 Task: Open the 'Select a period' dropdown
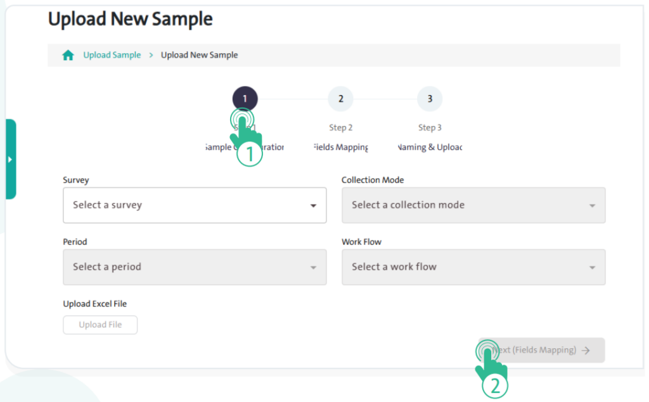tap(194, 267)
